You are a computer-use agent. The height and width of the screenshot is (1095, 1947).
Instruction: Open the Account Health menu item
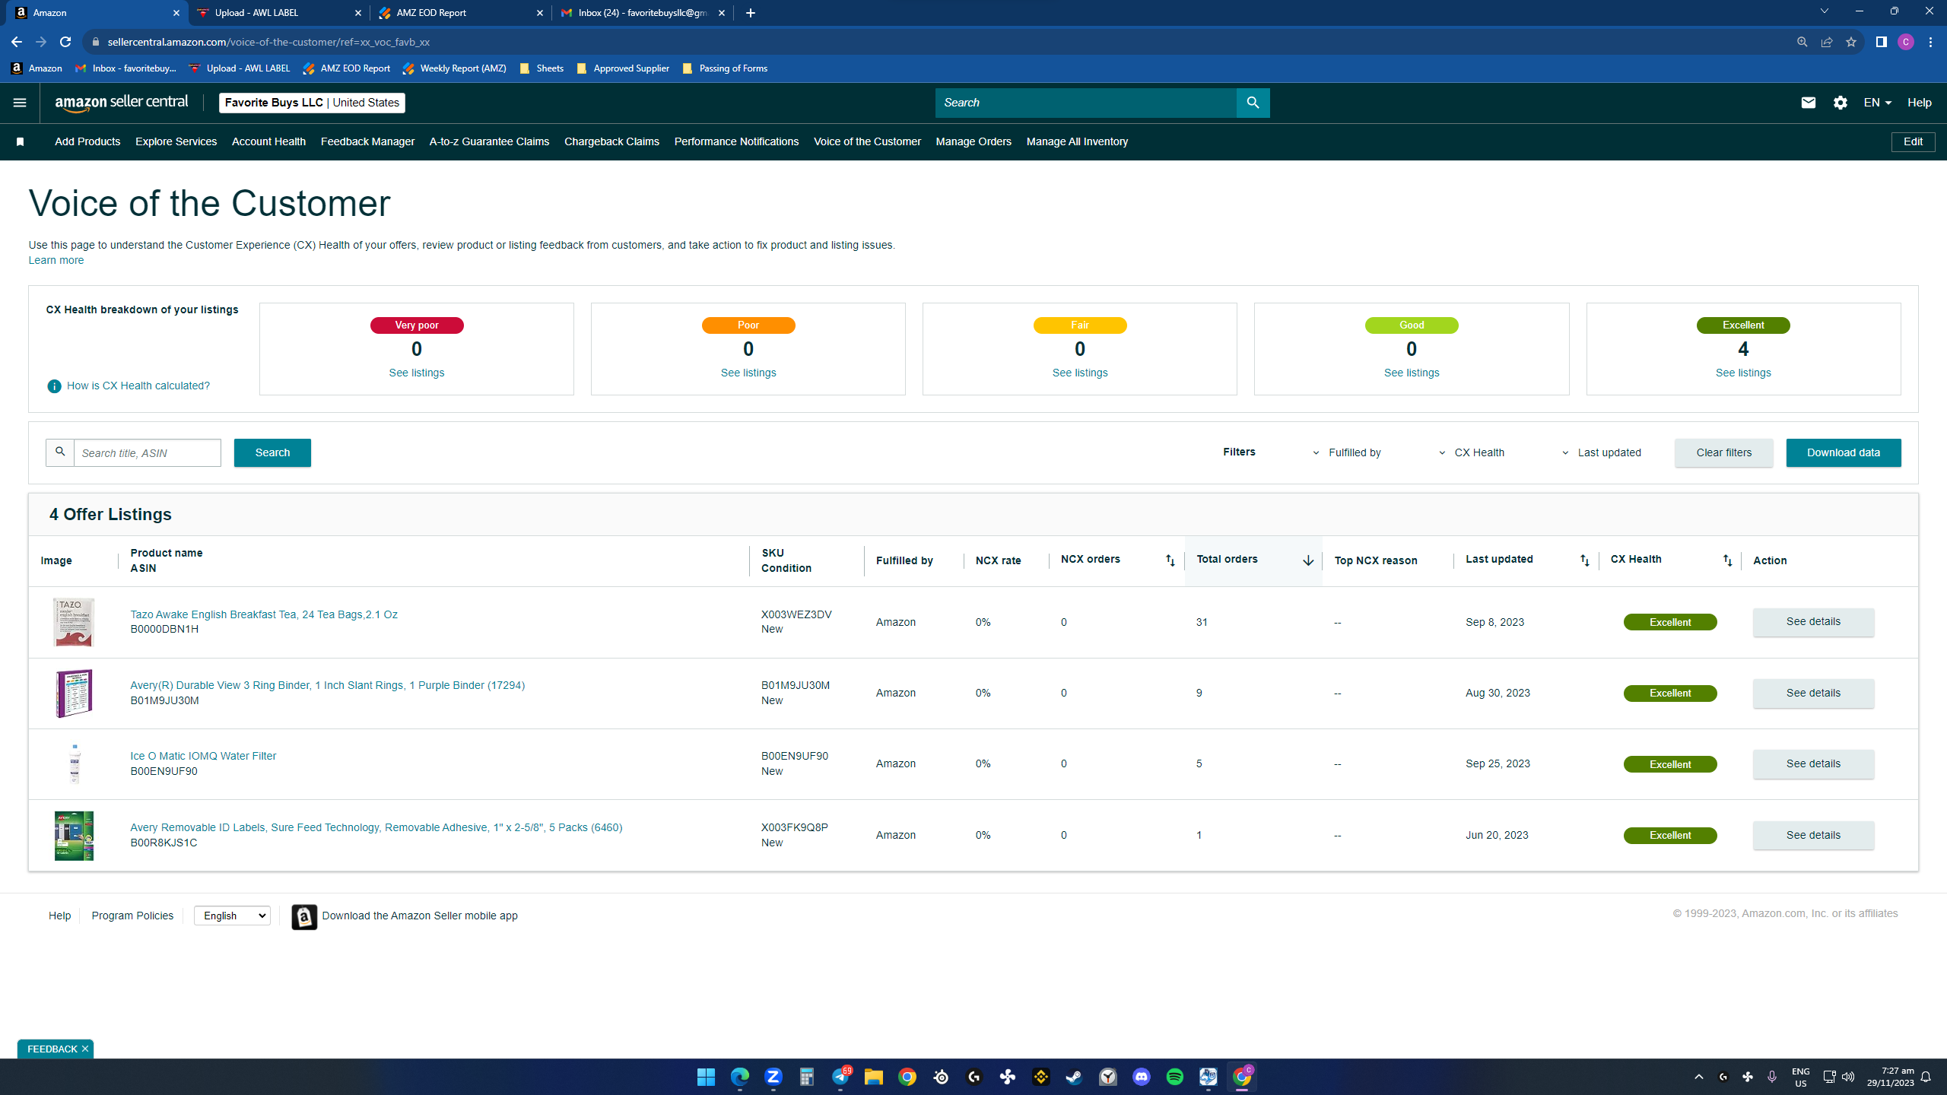[x=268, y=141]
